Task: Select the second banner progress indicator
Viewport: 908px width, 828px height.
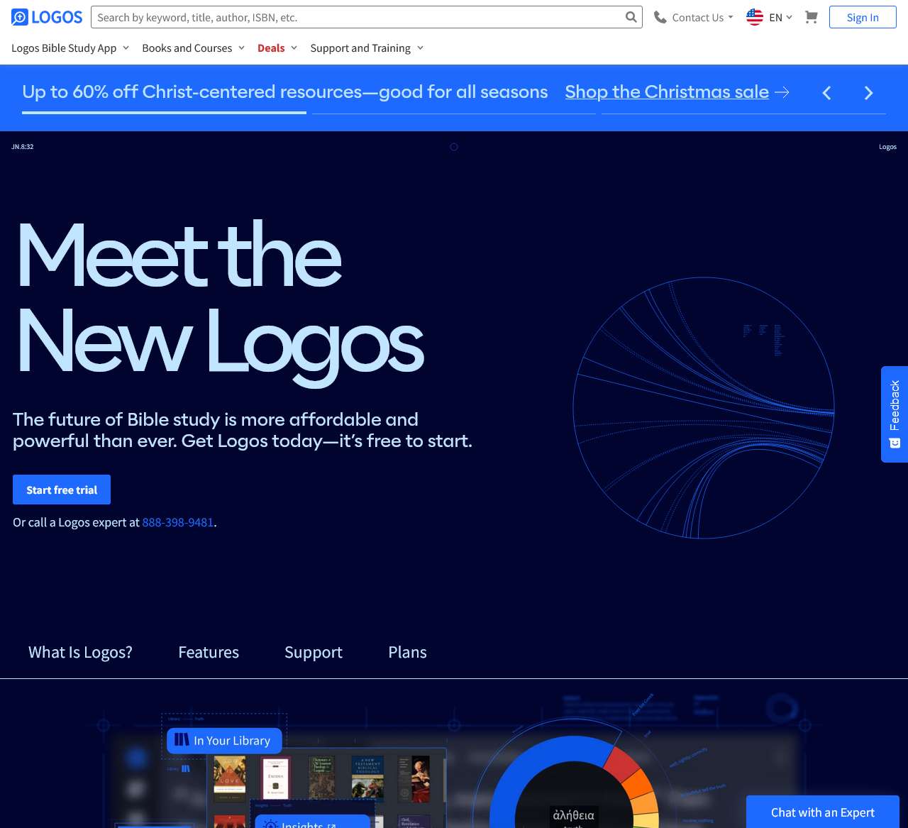Action: point(454,113)
